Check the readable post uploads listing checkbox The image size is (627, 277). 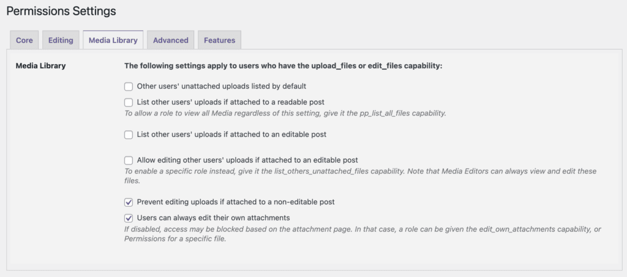point(129,102)
